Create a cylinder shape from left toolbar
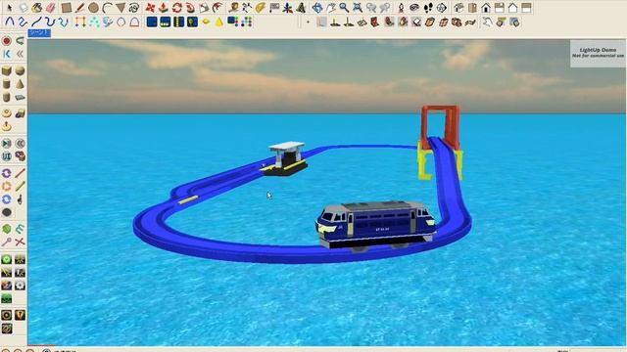 (7, 84)
